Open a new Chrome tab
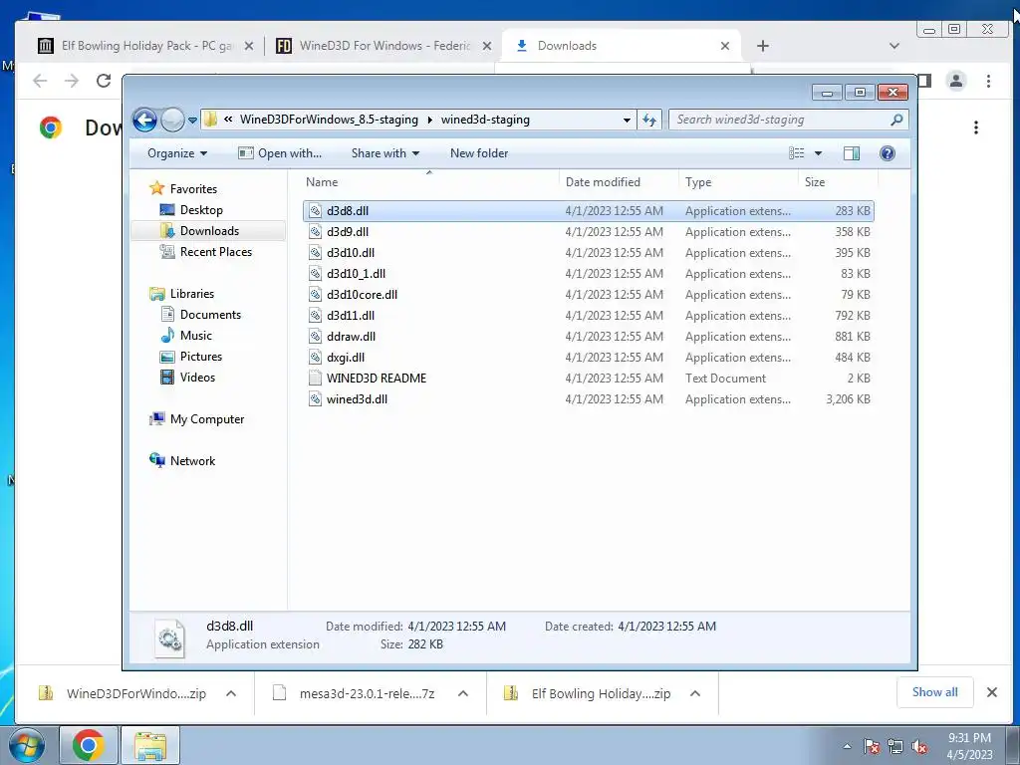Viewport: 1020px width, 765px height. [763, 46]
